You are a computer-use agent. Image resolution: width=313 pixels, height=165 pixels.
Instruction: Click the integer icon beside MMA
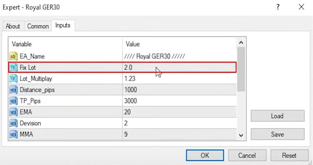tap(13, 134)
